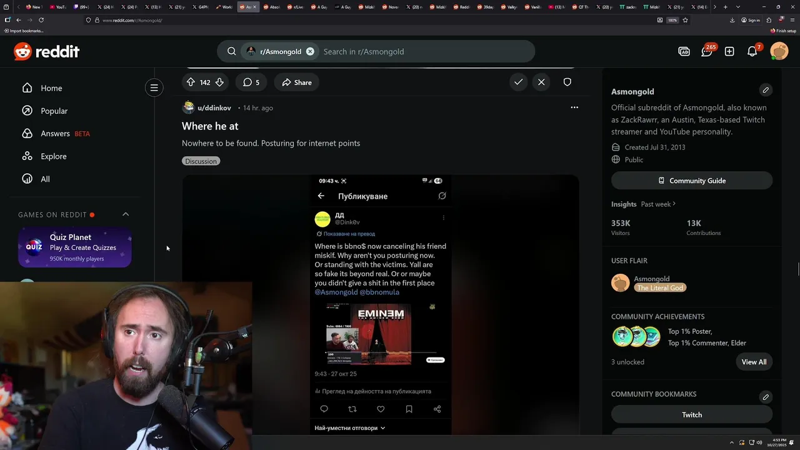800x450 pixels.
Task: Switch to the Twitch (99+) browser tab
Action: pos(81,7)
